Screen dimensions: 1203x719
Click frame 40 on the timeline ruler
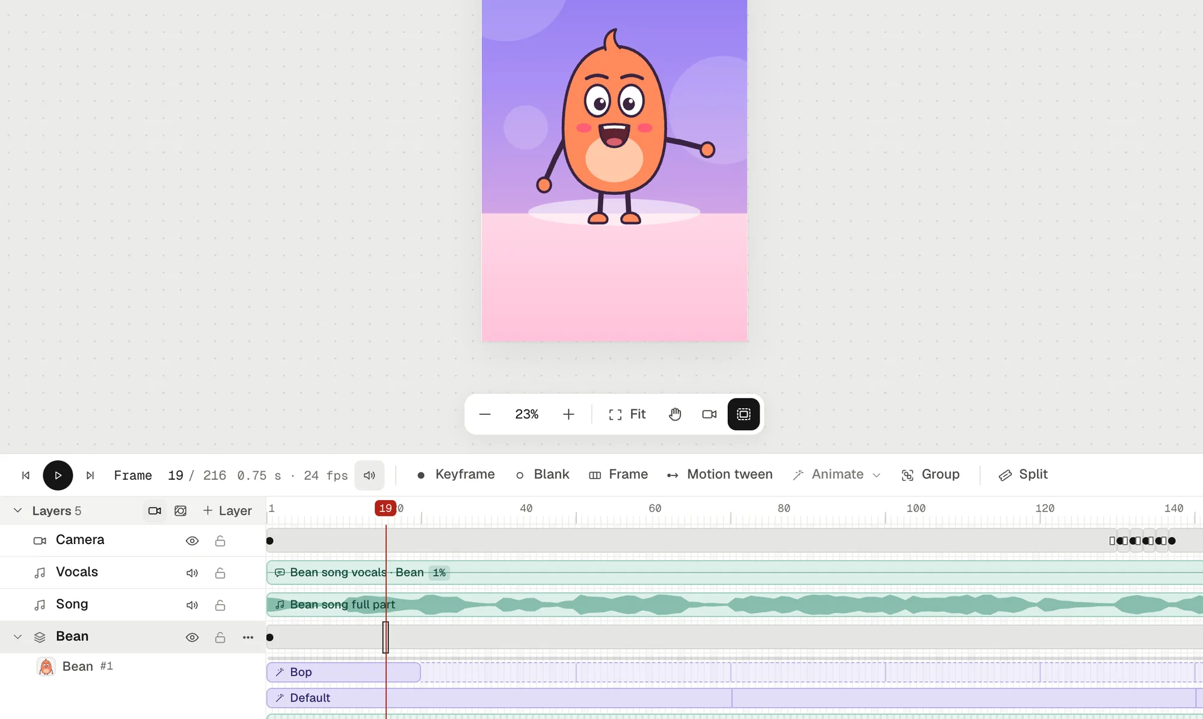tap(526, 509)
